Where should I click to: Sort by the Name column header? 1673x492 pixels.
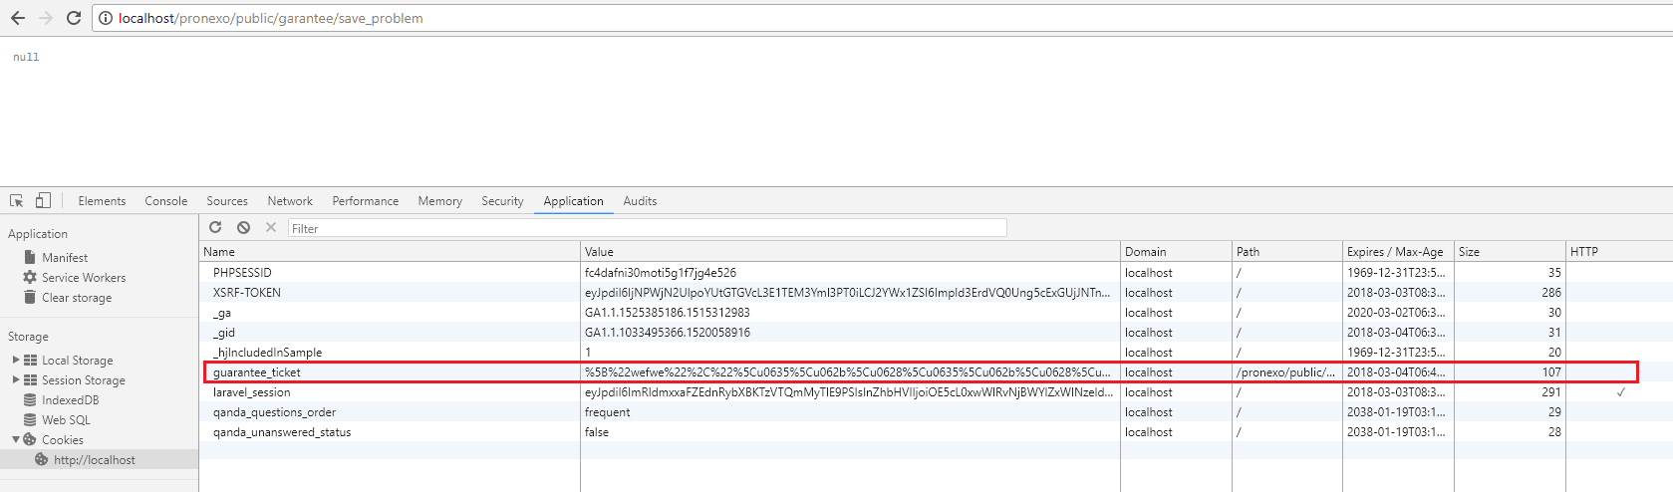[390, 252]
